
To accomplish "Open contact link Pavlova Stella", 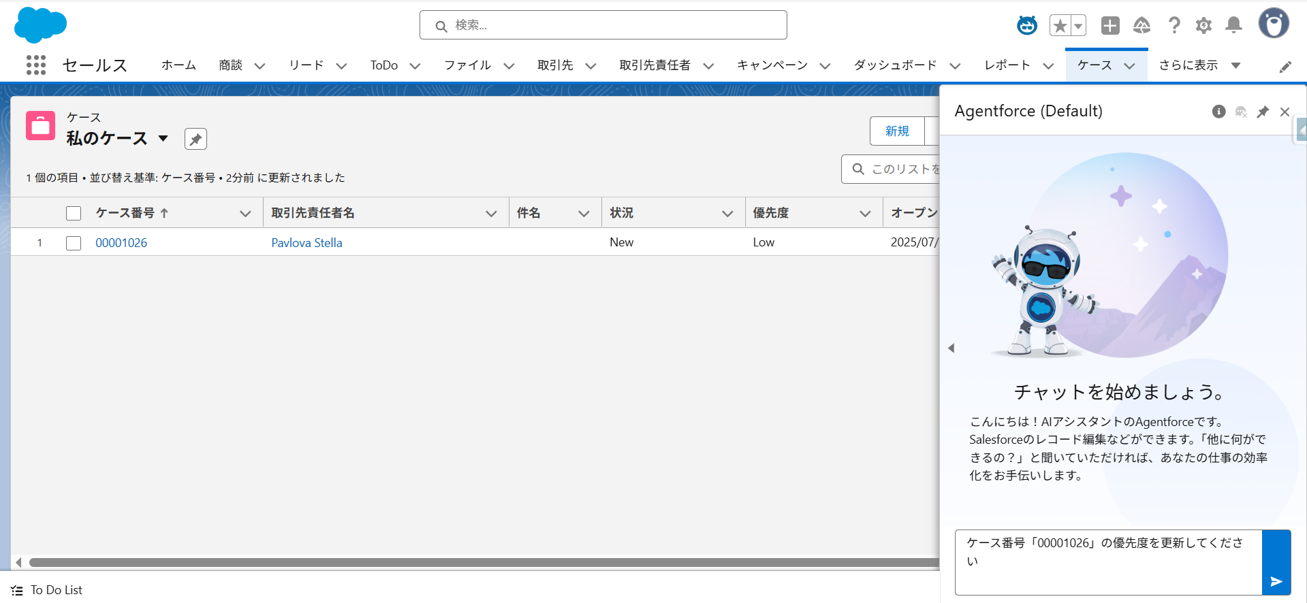I will [306, 243].
